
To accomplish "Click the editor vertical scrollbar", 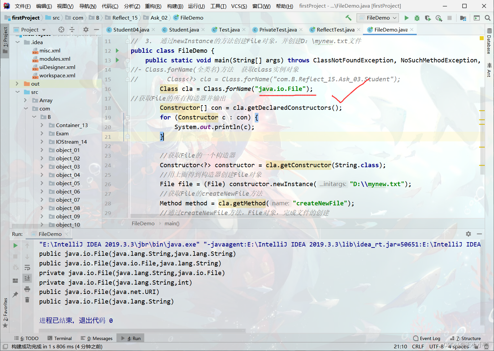I will tap(482, 131).
